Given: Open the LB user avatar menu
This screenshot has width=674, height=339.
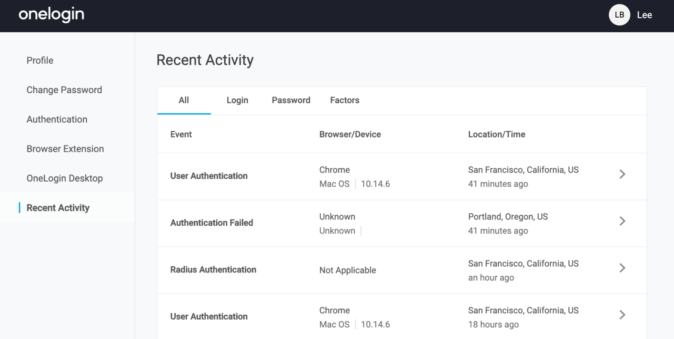Looking at the screenshot, I should tap(619, 15).
